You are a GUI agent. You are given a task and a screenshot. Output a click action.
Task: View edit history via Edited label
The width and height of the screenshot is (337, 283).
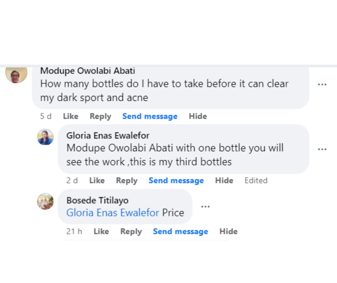click(x=256, y=181)
